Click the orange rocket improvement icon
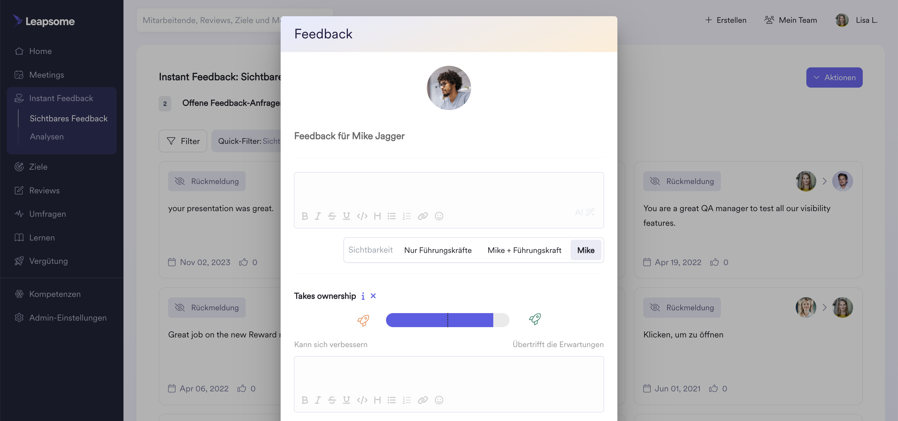Viewport: 898px width, 421px height. [x=363, y=320]
